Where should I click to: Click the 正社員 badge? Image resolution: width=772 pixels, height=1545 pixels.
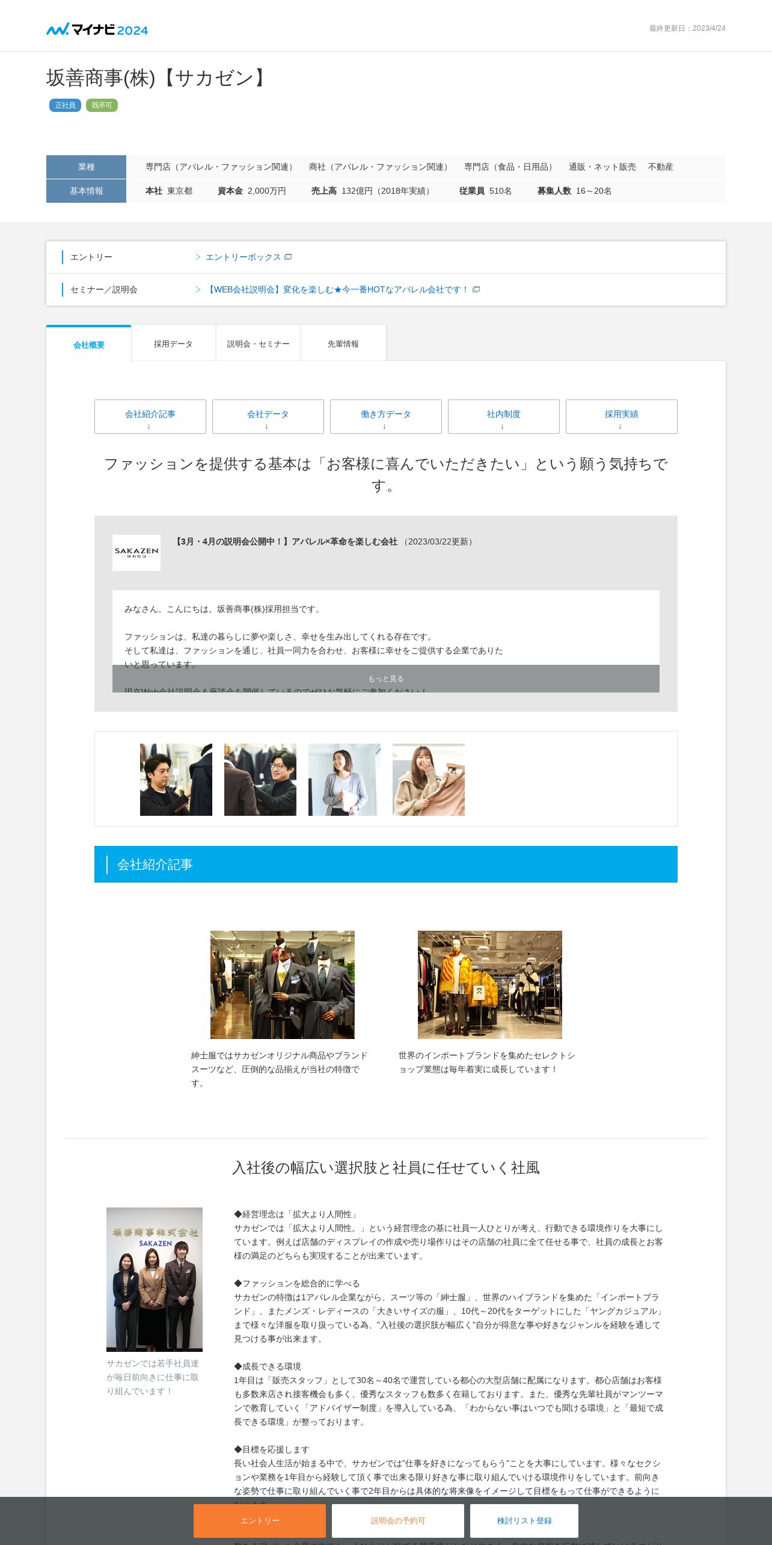(x=65, y=105)
